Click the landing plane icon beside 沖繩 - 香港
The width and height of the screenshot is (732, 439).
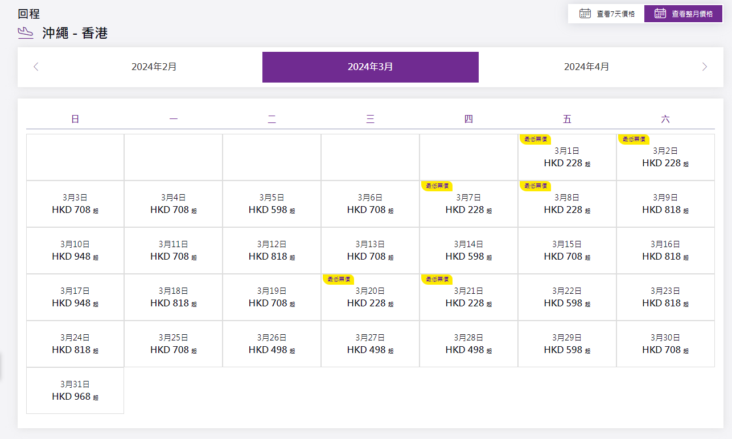[x=26, y=33]
